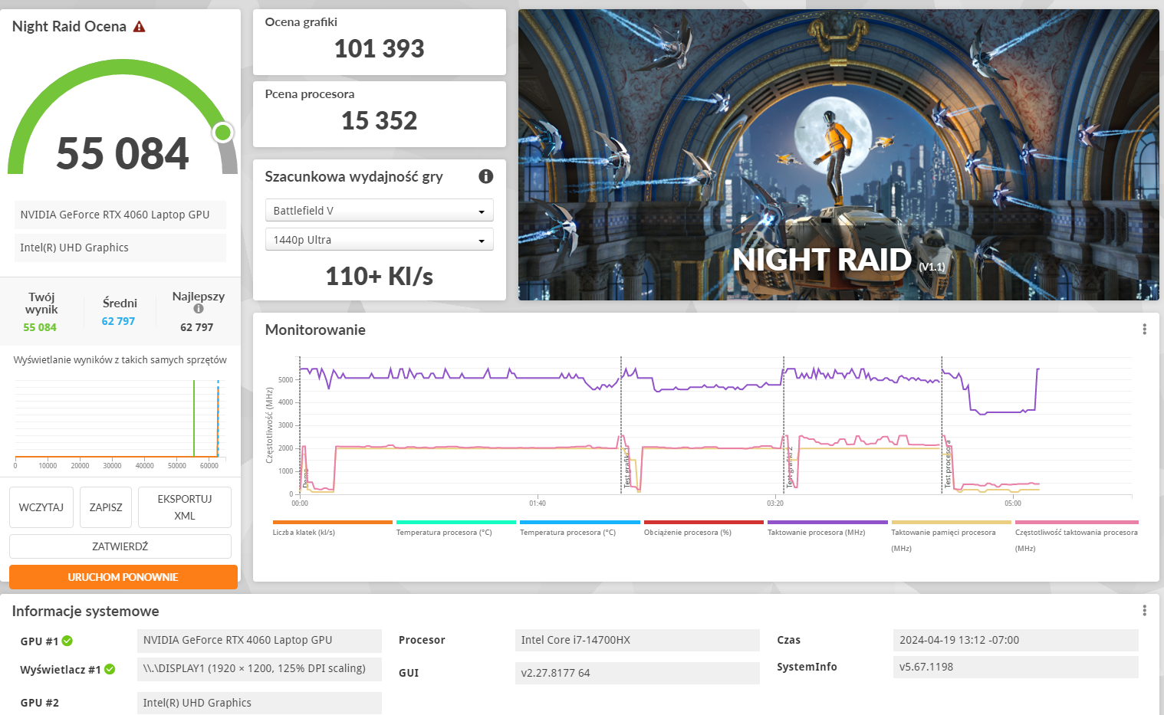Click the EKSPORTUJ XML button
The width and height of the screenshot is (1164, 715).
click(x=185, y=507)
